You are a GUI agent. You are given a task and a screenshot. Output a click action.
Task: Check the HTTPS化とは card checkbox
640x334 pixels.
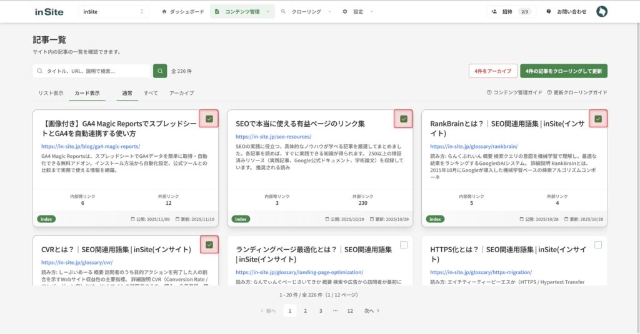pos(598,245)
